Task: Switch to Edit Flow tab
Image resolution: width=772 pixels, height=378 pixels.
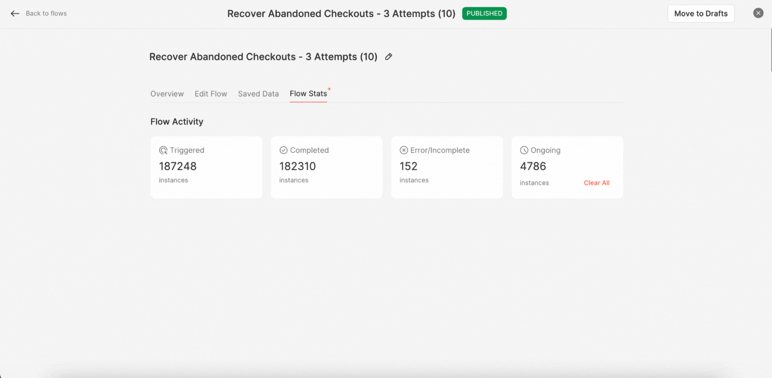Action: [x=211, y=94]
